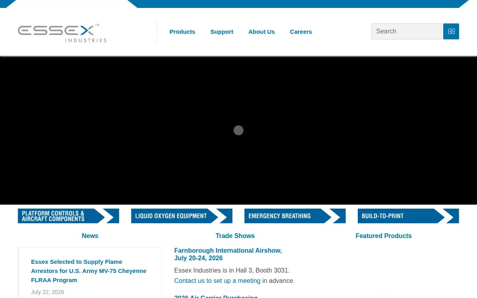477x298 pixels.
Task: Click the News section heading
Action: point(90,236)
